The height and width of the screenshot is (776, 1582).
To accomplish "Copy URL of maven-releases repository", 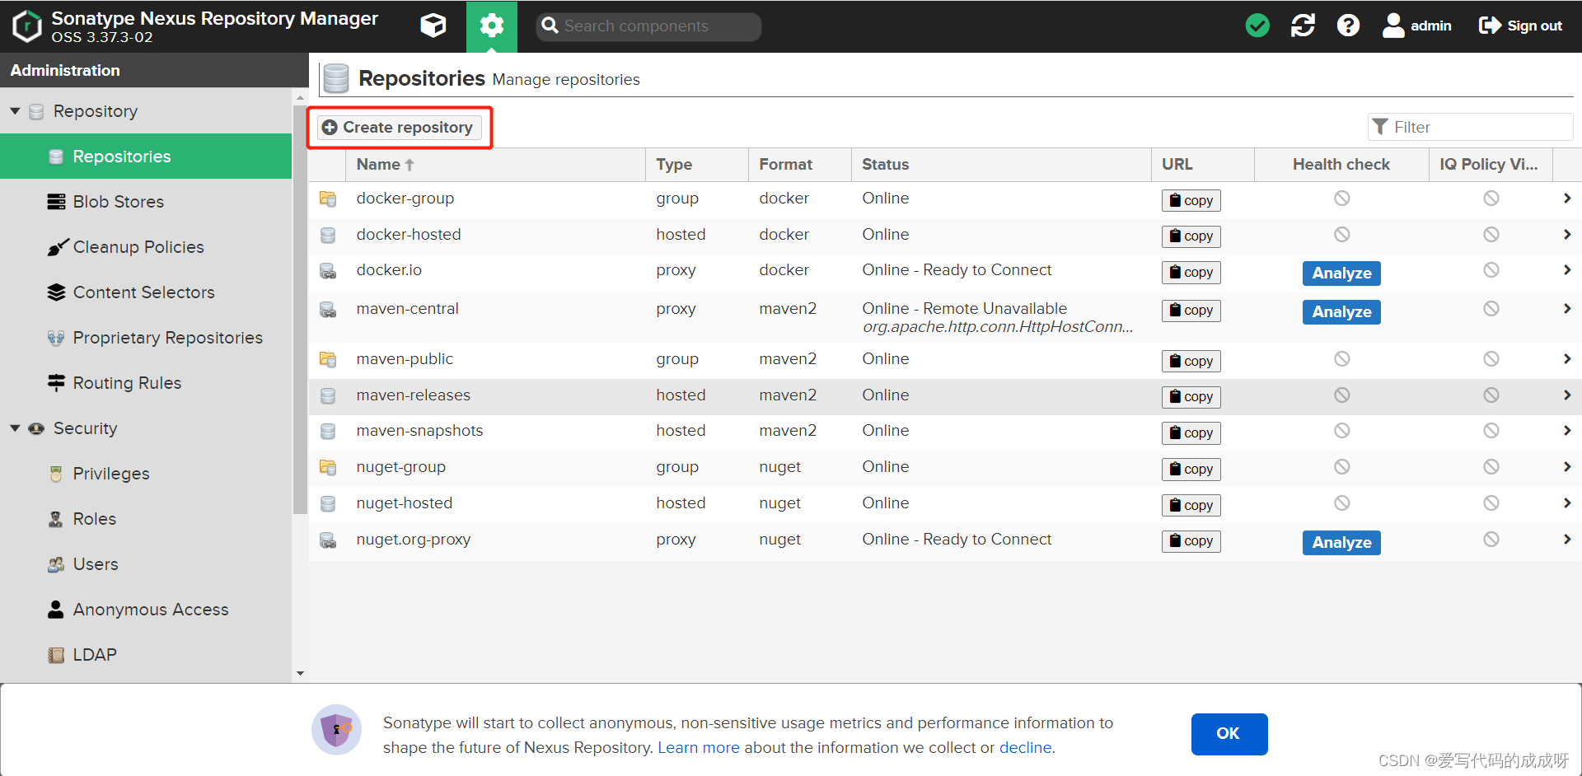I will 1191,397.
